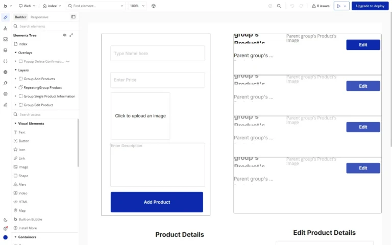
Task: Click the notification icon with red dot
Action: coord(5,228)
